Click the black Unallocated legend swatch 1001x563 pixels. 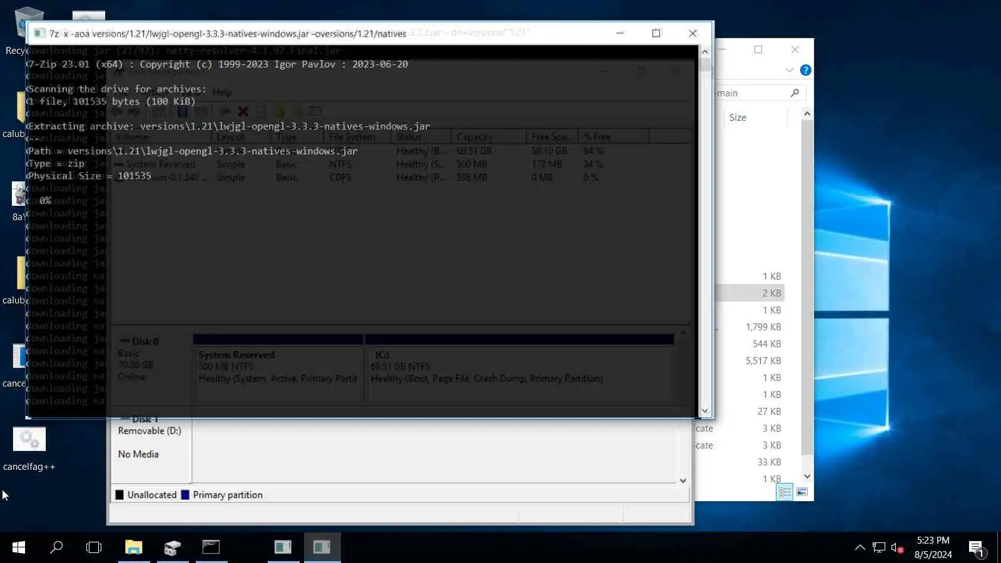point(119,495)
